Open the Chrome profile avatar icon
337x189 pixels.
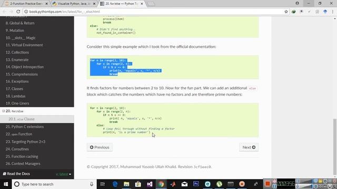tap(297, 3)
